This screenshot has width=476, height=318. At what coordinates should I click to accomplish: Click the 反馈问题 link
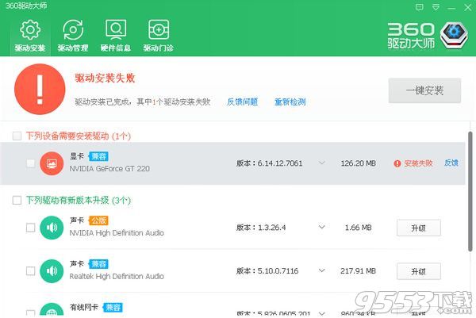pos(242,102)
